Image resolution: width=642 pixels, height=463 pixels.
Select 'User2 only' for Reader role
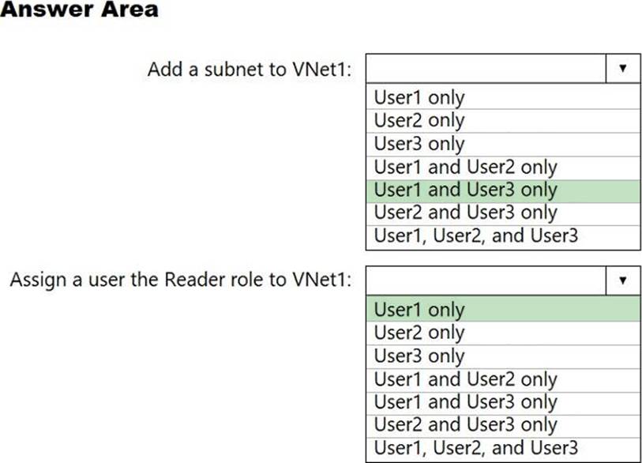(x=502, y=333)
